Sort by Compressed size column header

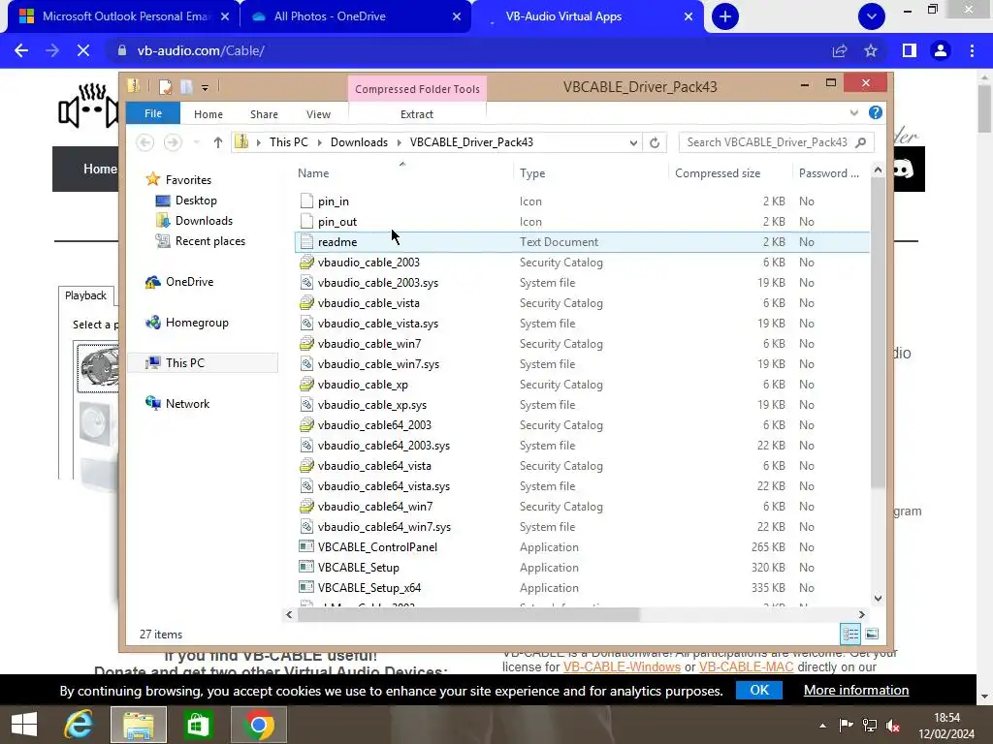pyautogui.click(x=718, y=172)
